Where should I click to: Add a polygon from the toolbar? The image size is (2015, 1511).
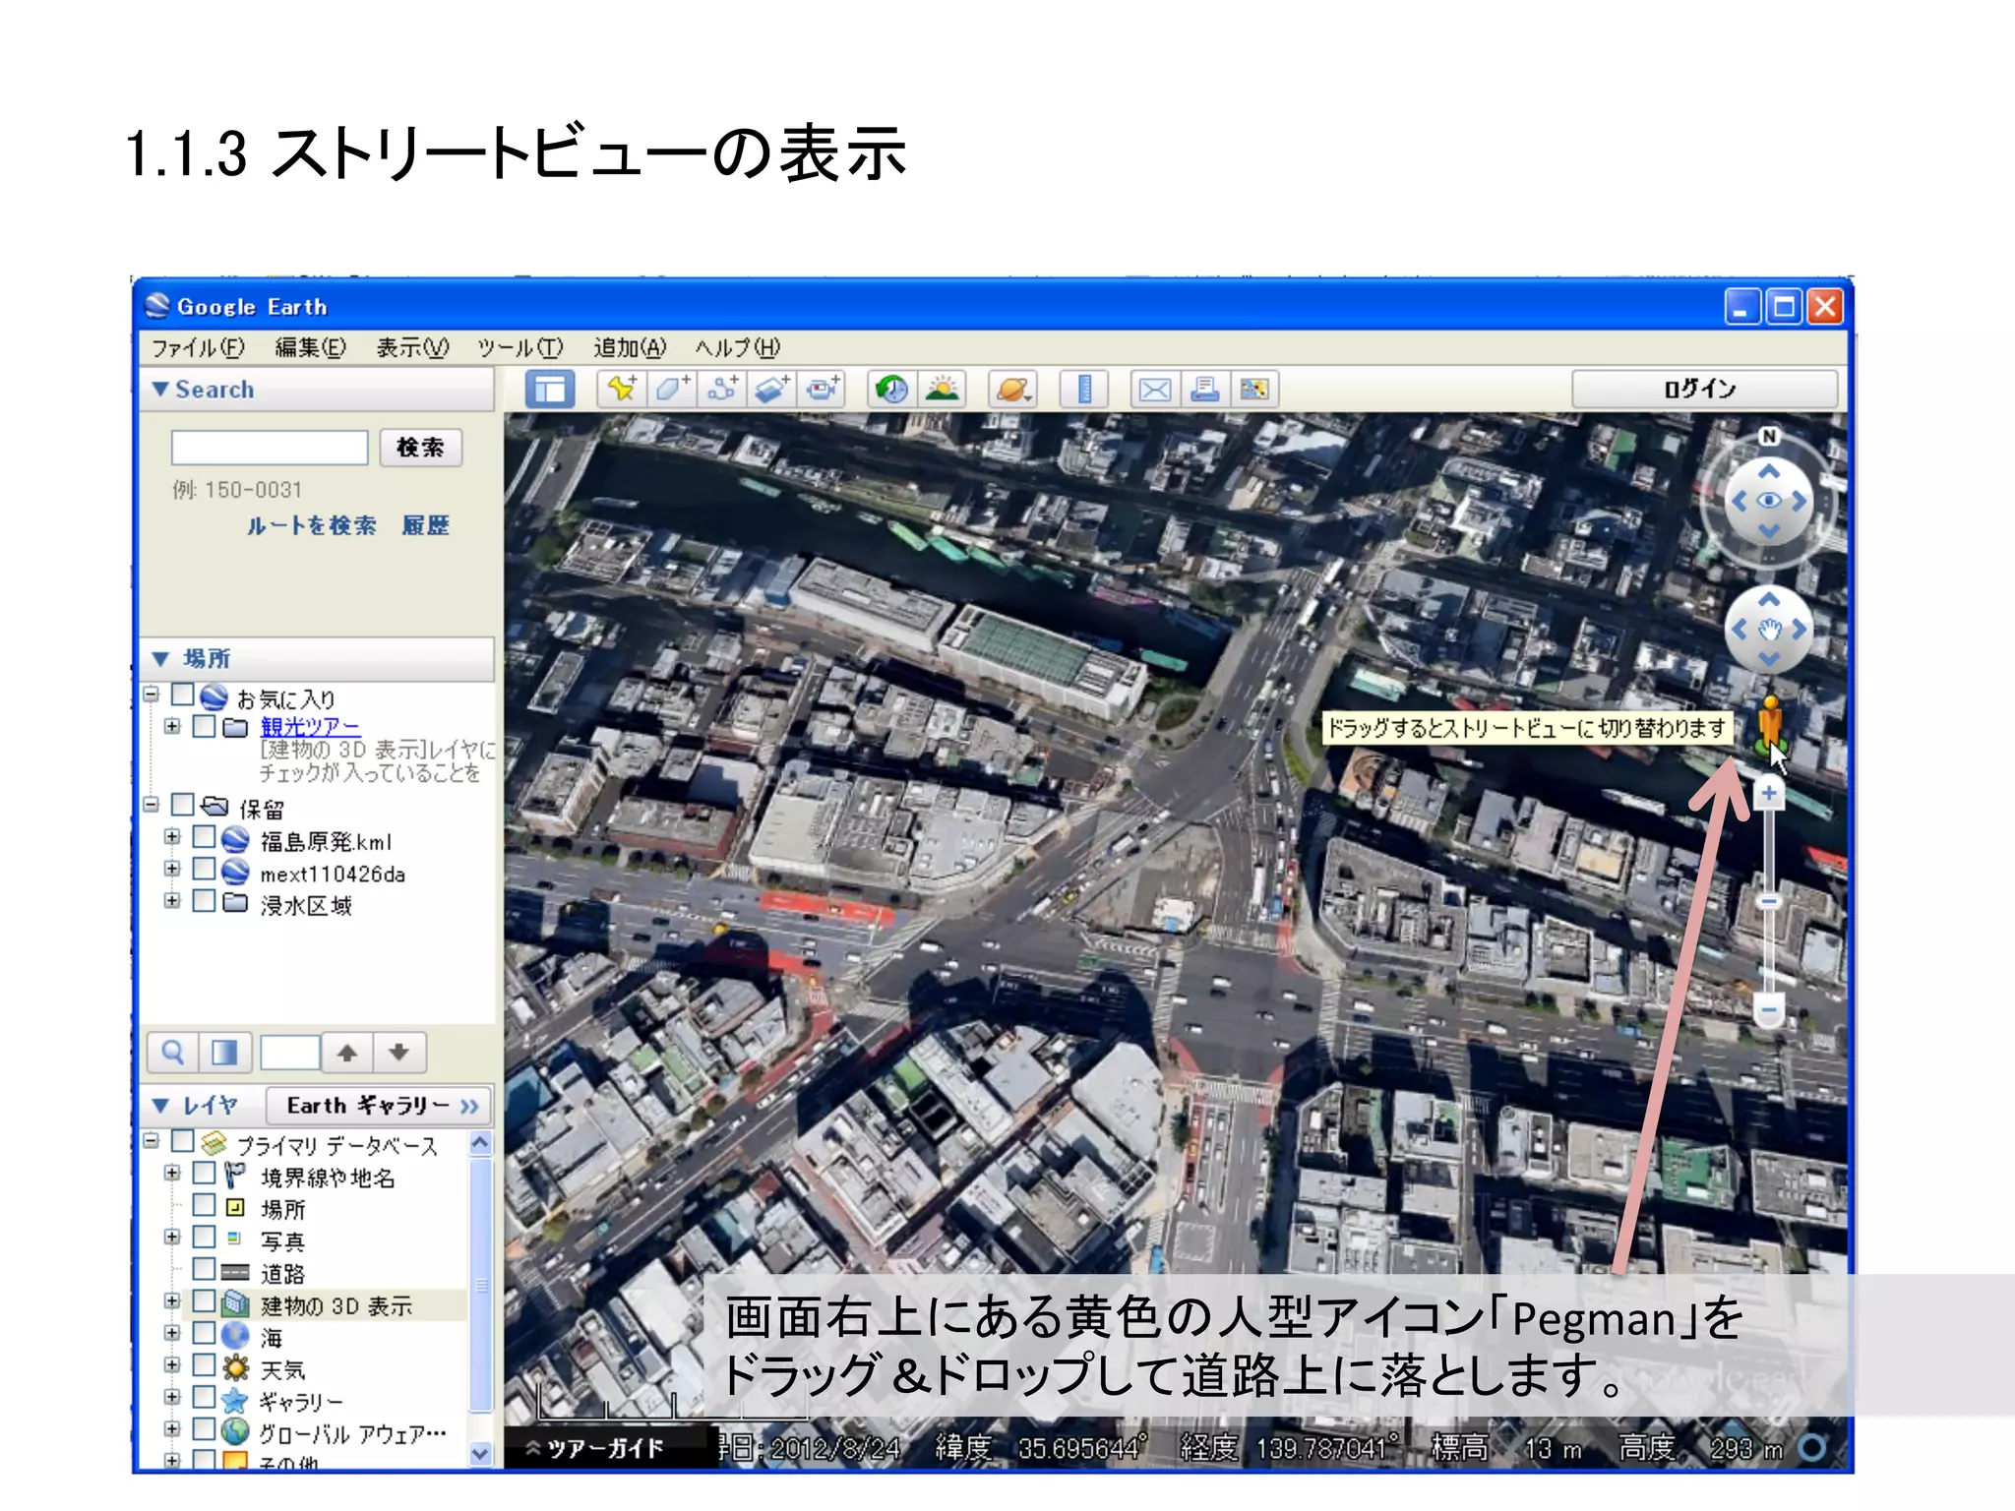coord(672,390)
